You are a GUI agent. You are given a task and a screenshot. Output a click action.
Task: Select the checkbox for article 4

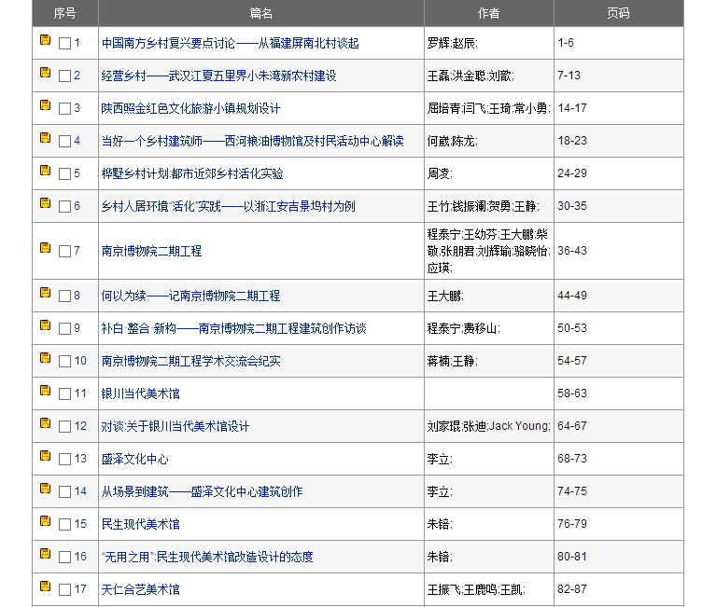click(65, 142)
